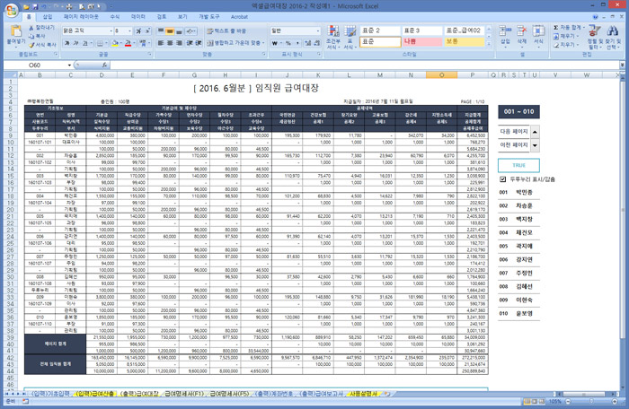This screenshot has height=409, width=629.
Task: Expand the cell styles gallery
Action: click(489, 44)
